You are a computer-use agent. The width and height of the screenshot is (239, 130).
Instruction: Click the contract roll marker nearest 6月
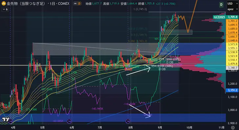69,121
